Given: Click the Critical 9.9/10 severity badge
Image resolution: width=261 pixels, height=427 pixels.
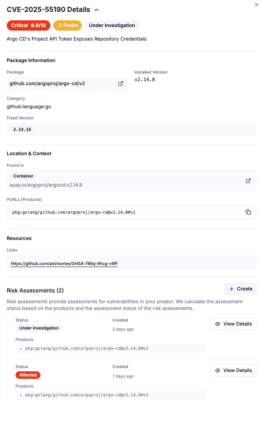Looking at the screenshot, I should point(28,25).
